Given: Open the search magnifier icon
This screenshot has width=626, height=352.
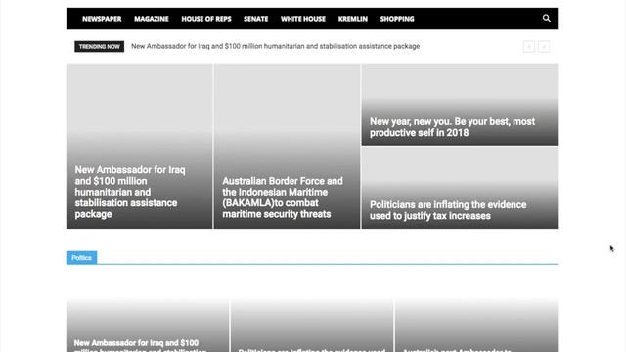Looking at the screenshot, I should point(546,19).
